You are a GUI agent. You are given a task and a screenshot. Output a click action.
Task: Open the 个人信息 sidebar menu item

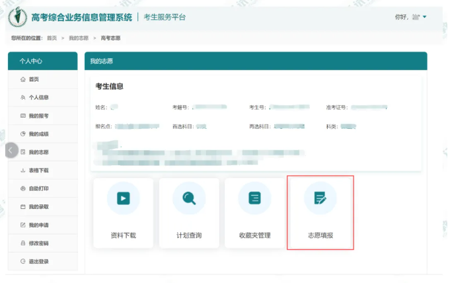pyautogui.click(x=43, y=97)
